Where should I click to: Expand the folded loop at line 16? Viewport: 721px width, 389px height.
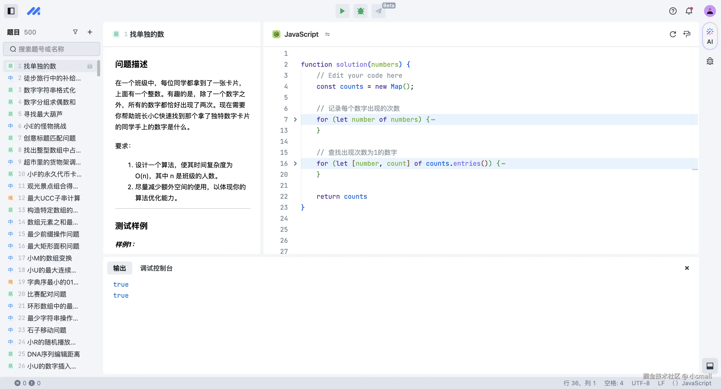tap(295, 163)
